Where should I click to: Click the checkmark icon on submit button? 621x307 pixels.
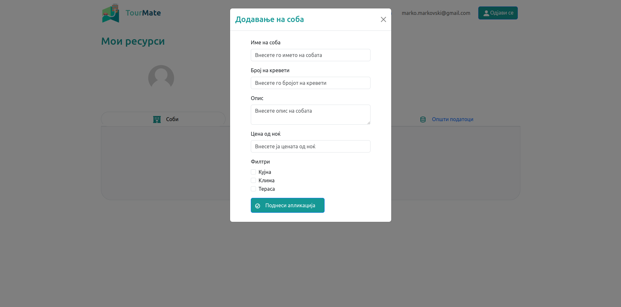(258, 206)
